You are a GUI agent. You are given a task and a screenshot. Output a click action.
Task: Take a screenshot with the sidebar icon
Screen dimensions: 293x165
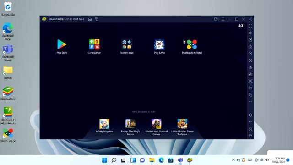[250, 81]
